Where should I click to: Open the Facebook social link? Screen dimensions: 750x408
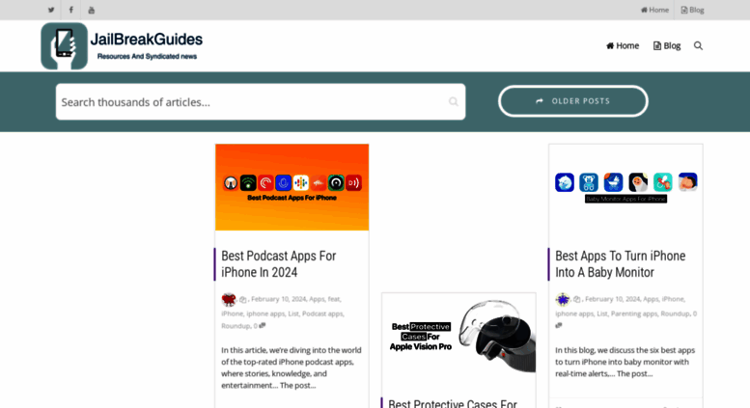70,10
